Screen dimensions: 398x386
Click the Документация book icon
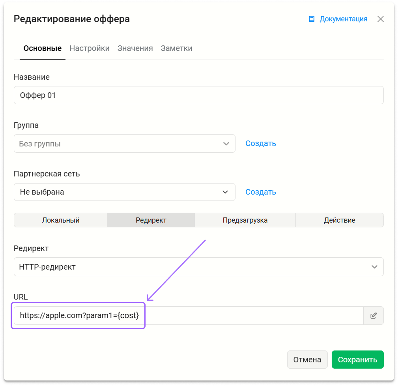point(312,19)
